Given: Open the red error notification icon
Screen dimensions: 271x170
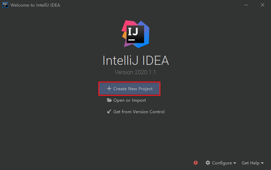Looking at the screenshot, I should pyautogui.click(x=196, y=163).
